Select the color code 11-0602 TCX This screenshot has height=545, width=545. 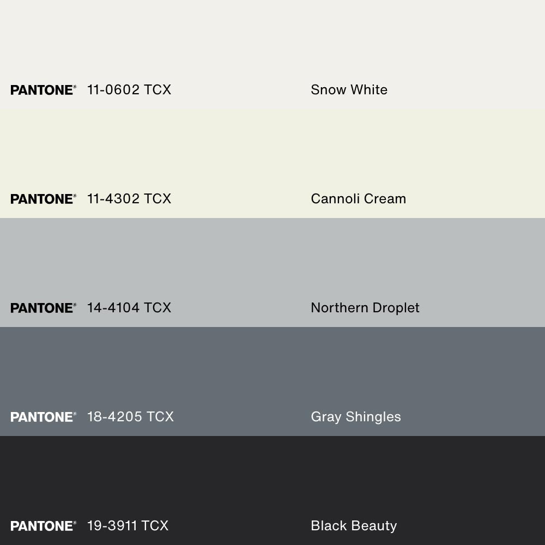[129, 90]
